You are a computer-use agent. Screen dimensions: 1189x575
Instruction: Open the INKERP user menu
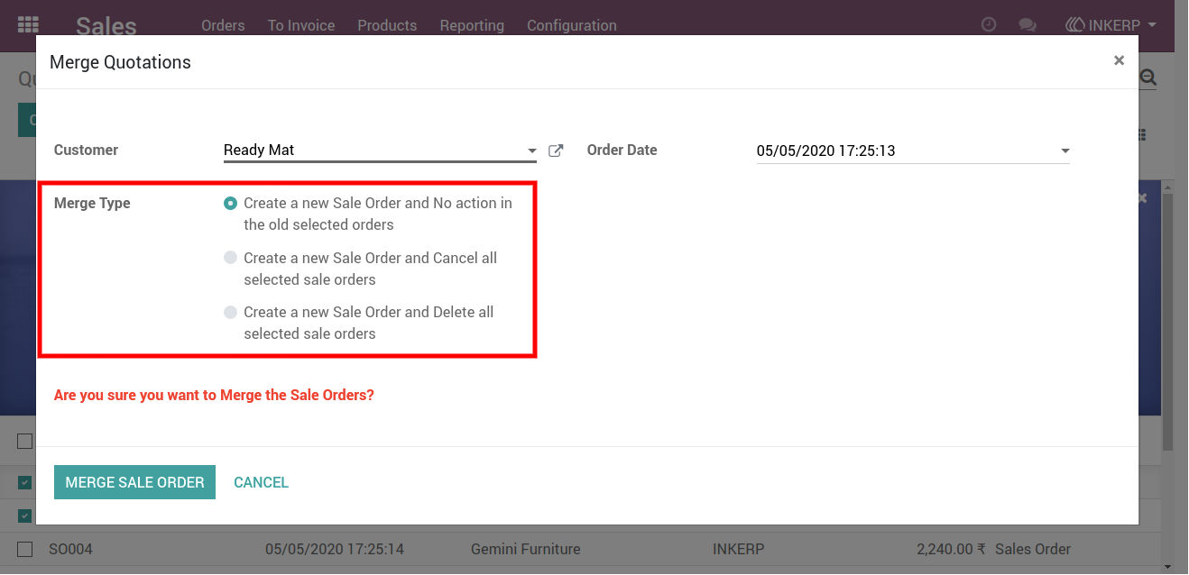tap(1111, 25)
